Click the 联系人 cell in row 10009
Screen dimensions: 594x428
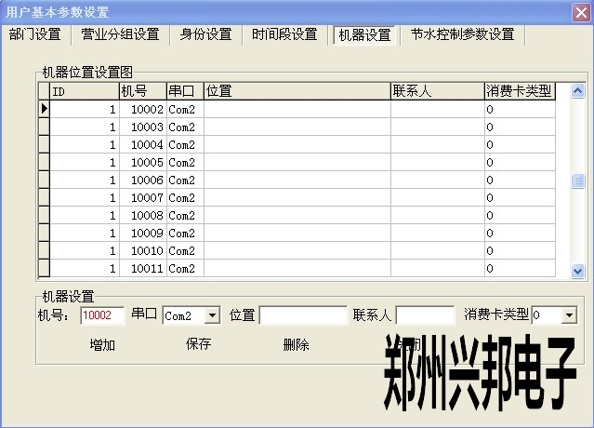click(438, 234)
